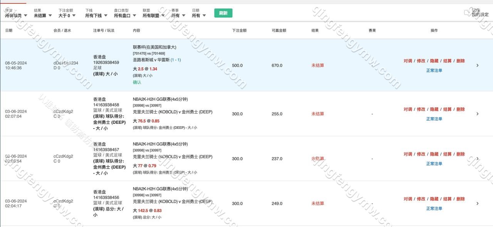This screenshot has height=227, width=493.
Task: Expand row chevron for bet 14163938456
Action: (477, 204)
